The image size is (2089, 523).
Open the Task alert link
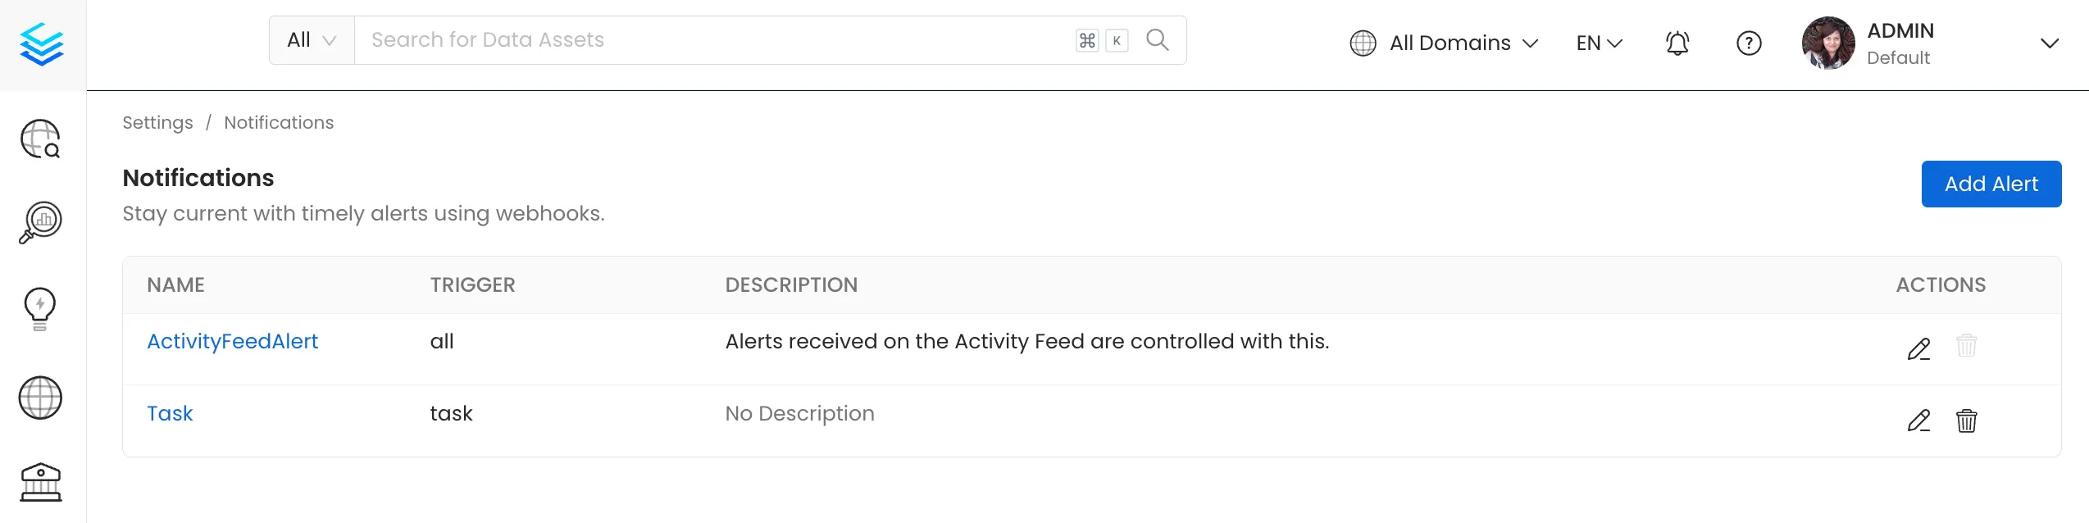[170, 413]
